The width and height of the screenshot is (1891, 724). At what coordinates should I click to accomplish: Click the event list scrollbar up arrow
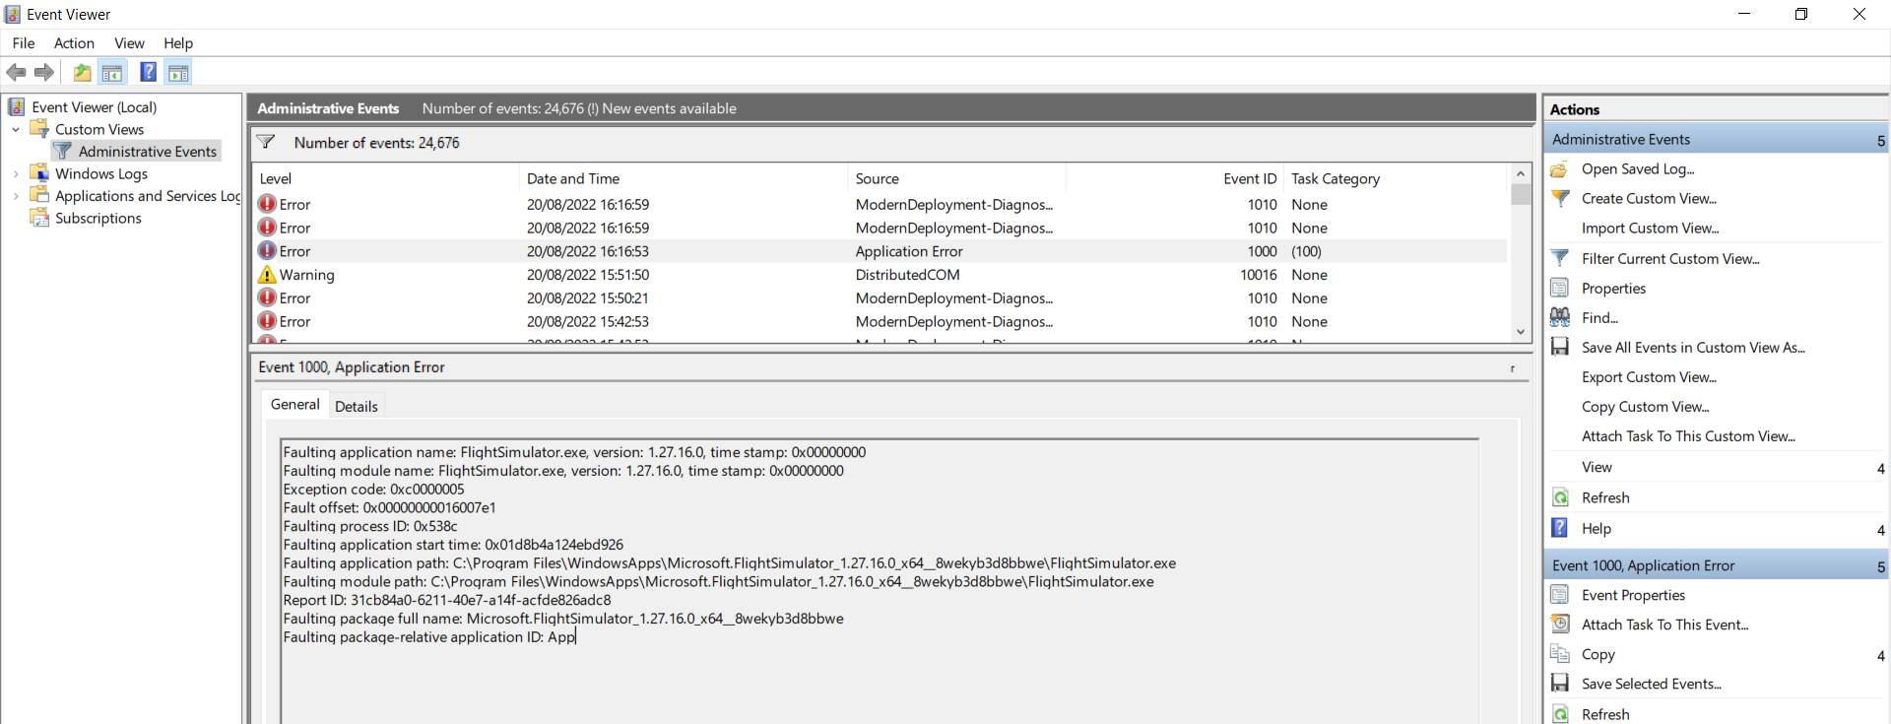tap(1521, 174)
